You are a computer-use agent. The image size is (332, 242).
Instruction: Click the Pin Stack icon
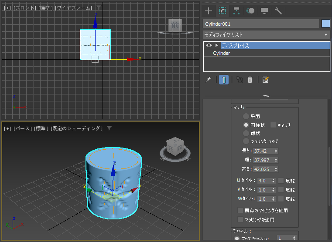(x=208, y=80)
